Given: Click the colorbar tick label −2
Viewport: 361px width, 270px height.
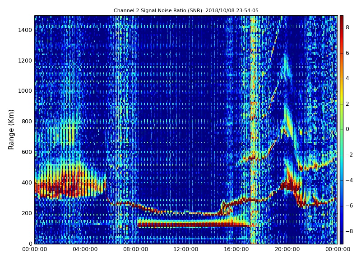Looking at the screenshot, I should (349, 155).
